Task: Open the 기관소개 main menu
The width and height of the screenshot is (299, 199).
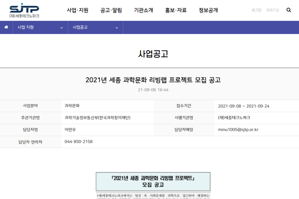Action: coord(143,10)
